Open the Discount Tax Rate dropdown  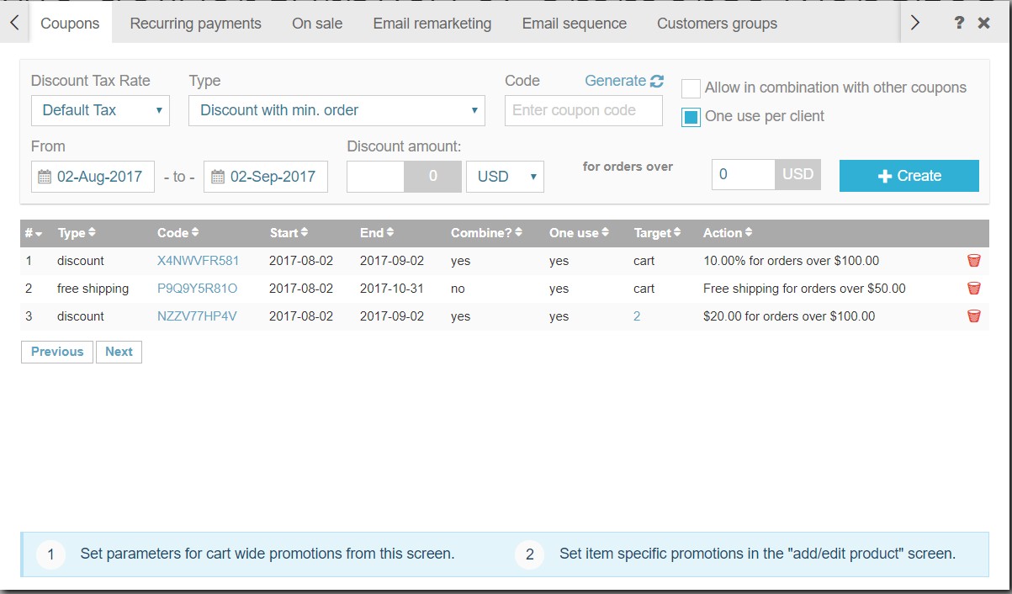pyautogui.click(x=100, y=110)
